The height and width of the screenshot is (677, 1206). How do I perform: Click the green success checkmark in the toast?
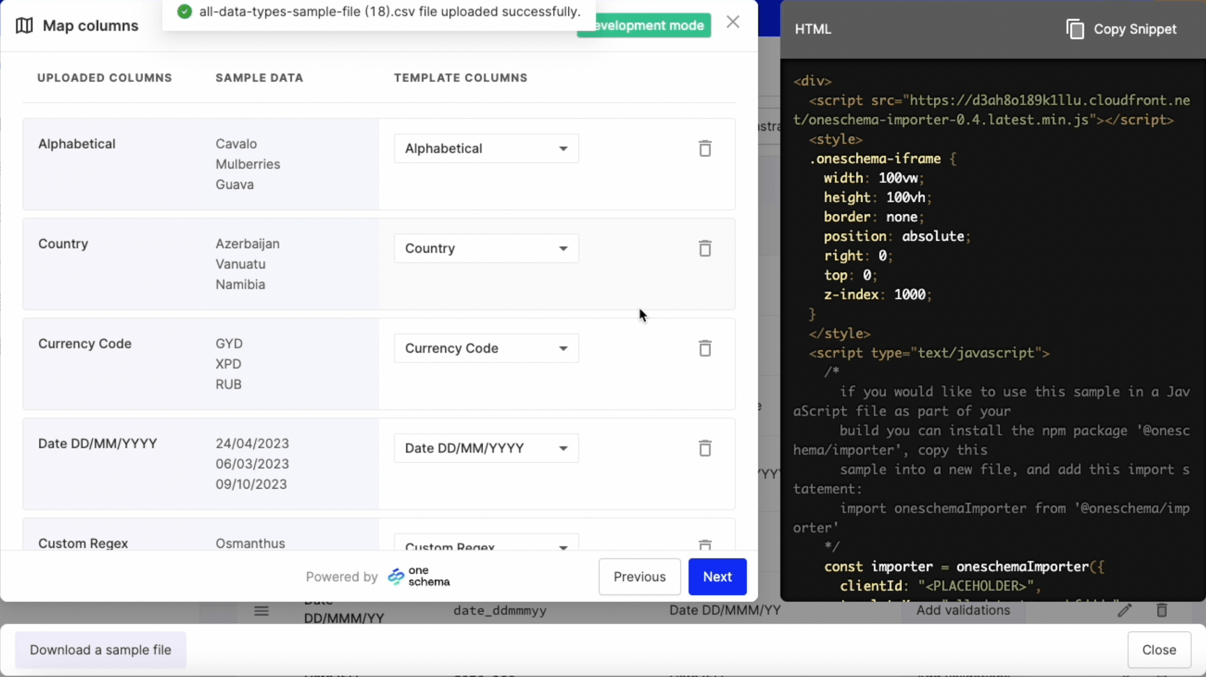coord(185,11)
